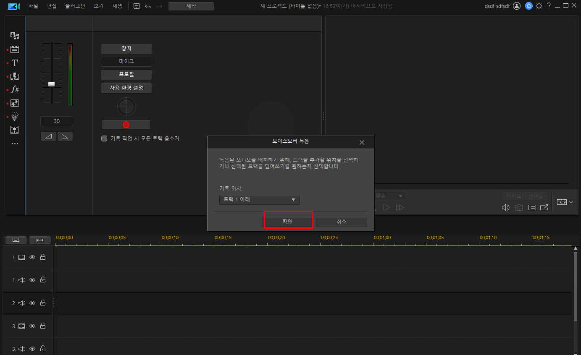The width and height of the screenshot is (581, 355).
Task: Open the Title Room T icon
Action: tap(15, 63)
